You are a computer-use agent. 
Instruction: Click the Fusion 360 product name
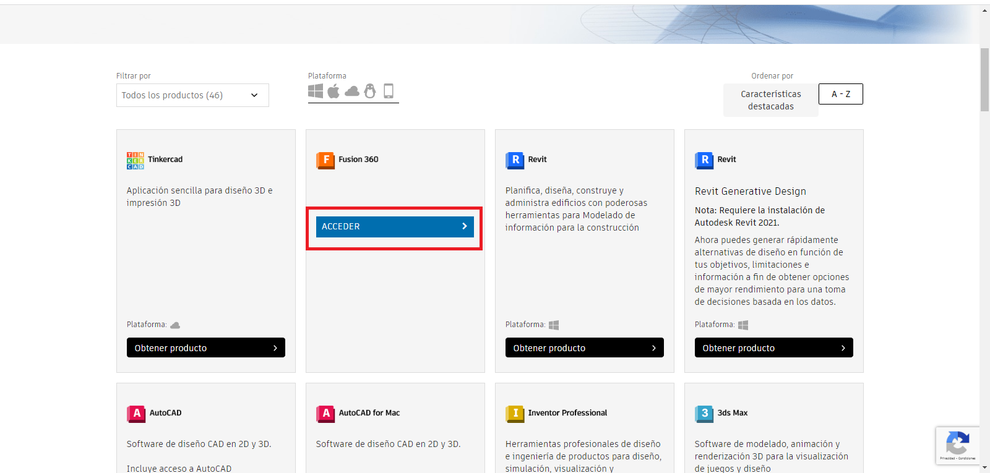point(358,160)
